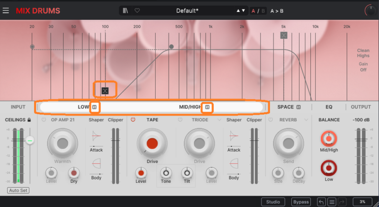Screen dimensions: 379x207
Task: Turn on the REVERB module power
Action: tap(271, 120)
